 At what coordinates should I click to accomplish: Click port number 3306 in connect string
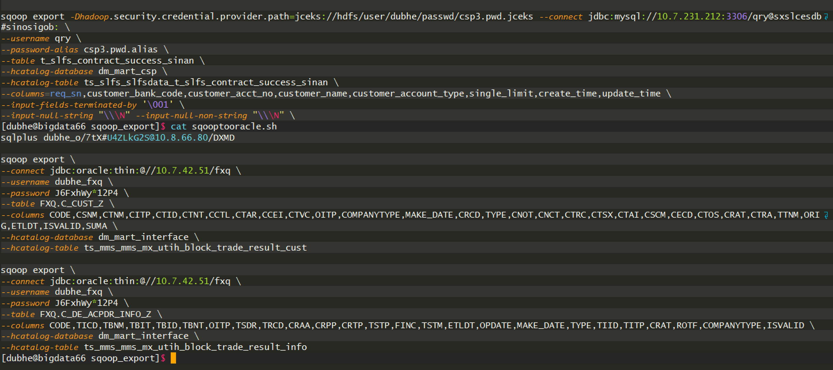(737, 16)
